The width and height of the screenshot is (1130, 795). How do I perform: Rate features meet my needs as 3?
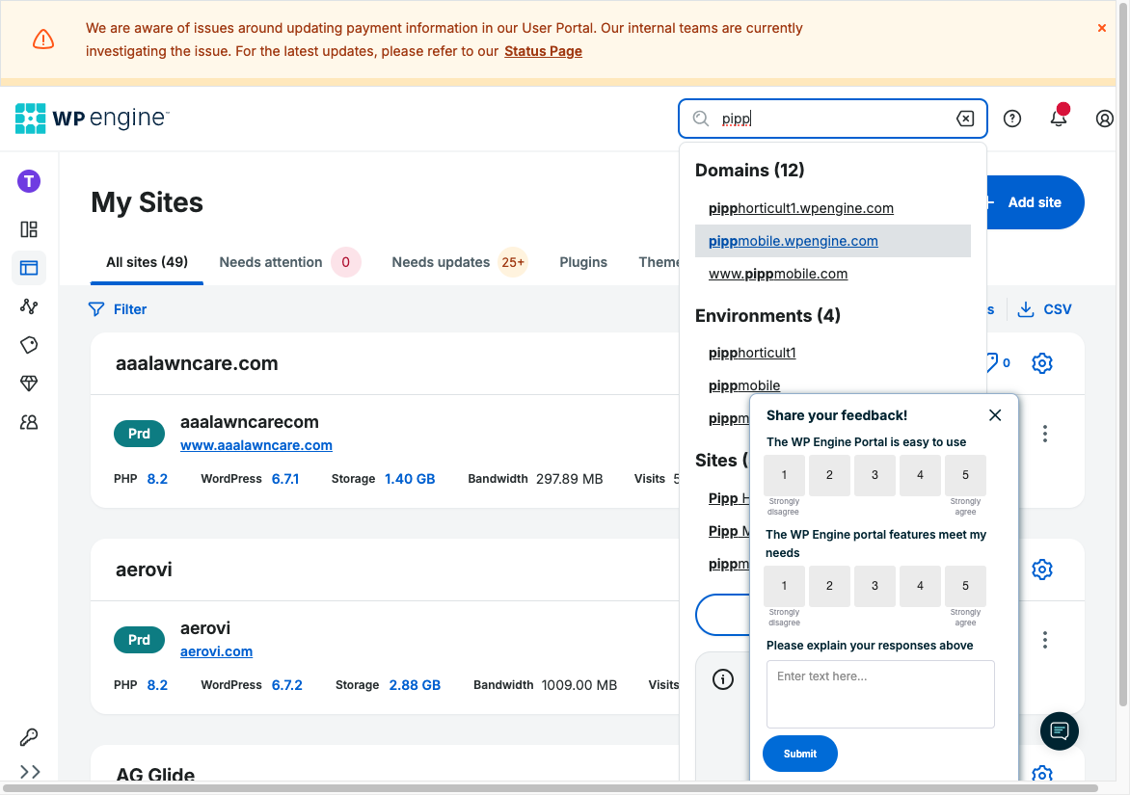874,586
